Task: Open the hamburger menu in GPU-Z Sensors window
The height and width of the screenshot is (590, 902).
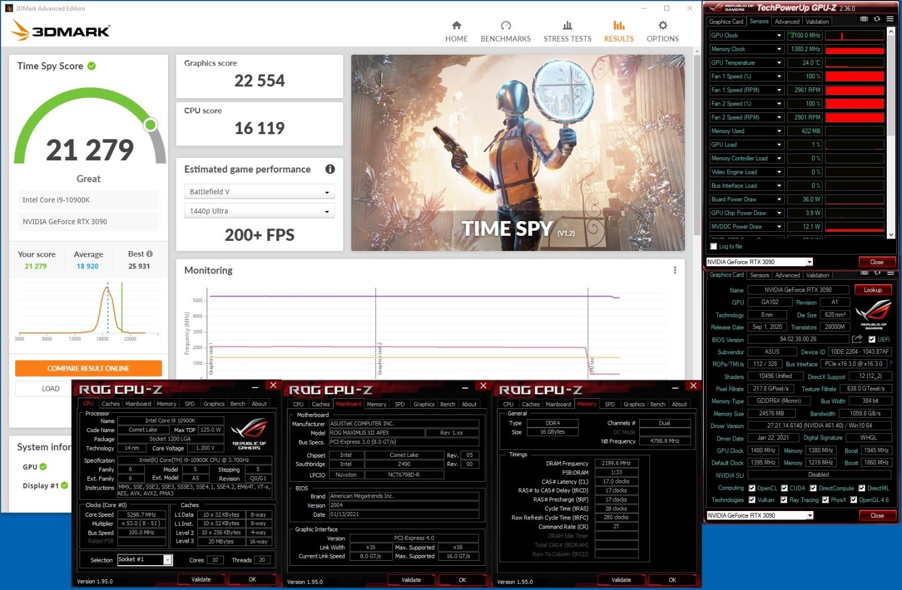Action: [x=890, y=19]
